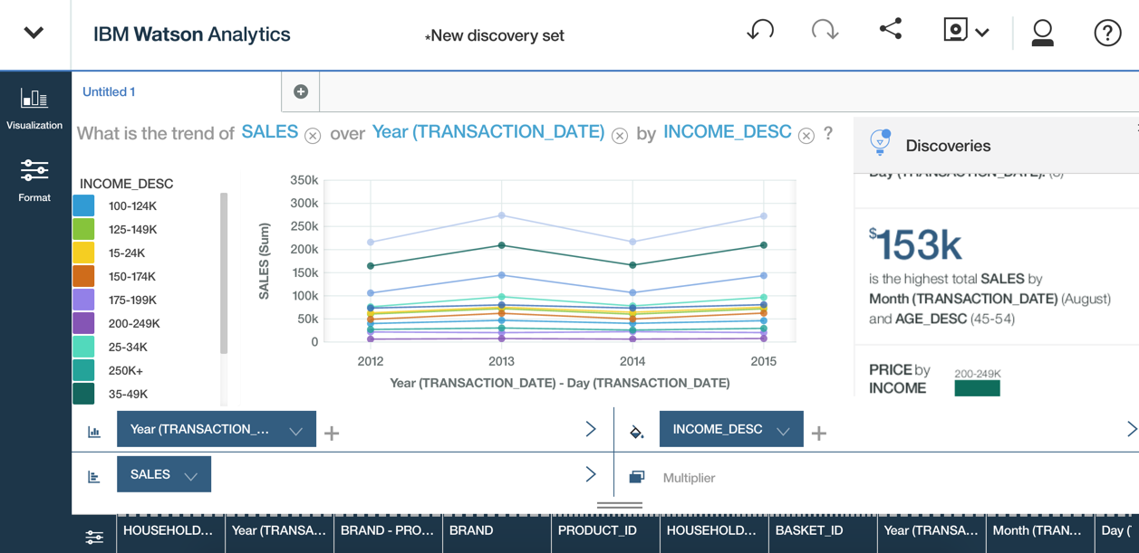Select the 175-199K lavender color swatch

coord(83,300)
